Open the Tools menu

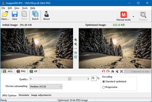click(x=25, y=8)
